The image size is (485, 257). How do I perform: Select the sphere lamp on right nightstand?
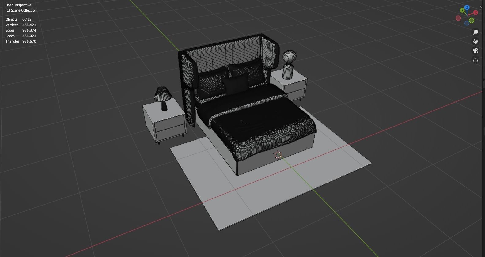289,65
